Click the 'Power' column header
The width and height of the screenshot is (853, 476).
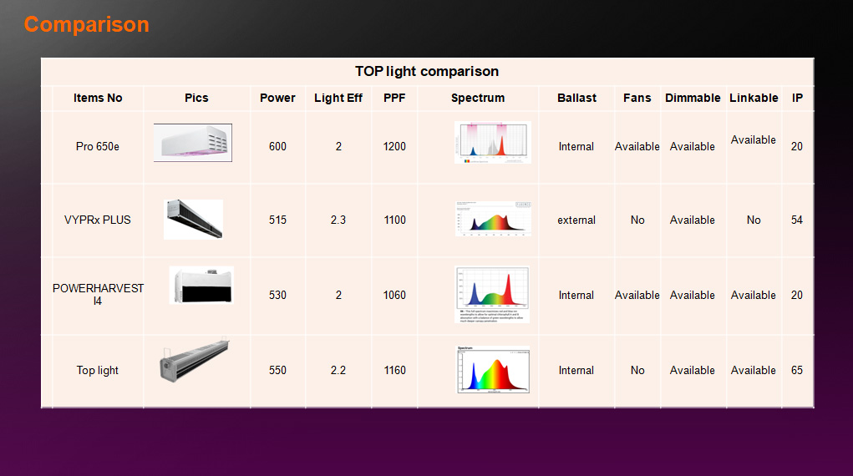[277, 98]
